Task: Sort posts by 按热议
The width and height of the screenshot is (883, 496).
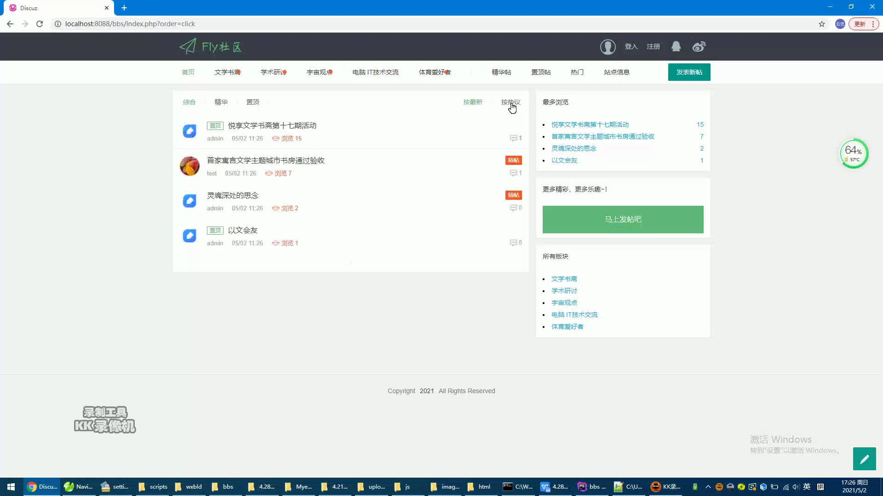Action: pos(510,102)
